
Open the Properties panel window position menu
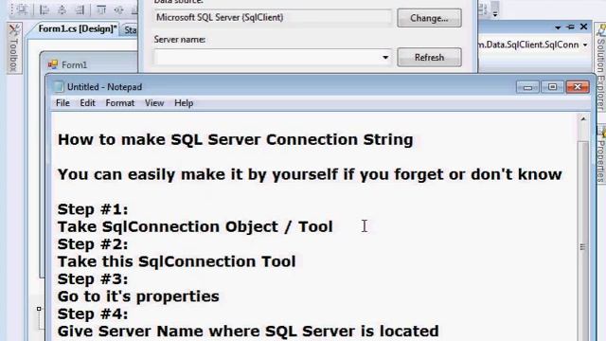pyautogui.click(x=558, y=27)
